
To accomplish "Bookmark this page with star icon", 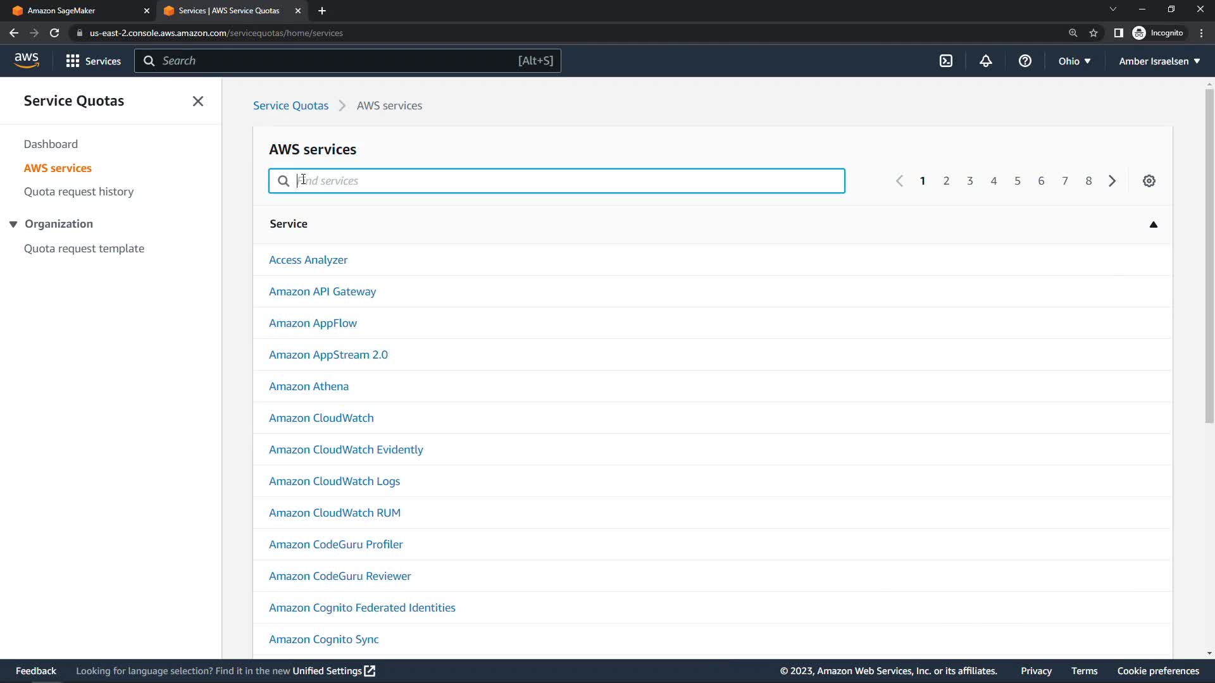I will tap(1093, 33).
